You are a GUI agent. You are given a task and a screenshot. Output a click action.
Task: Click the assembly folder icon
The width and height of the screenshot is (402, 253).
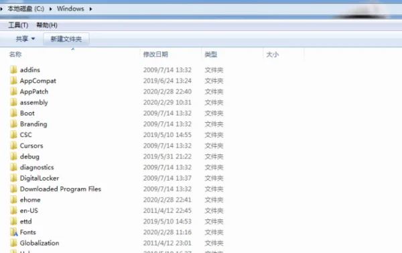13,102
